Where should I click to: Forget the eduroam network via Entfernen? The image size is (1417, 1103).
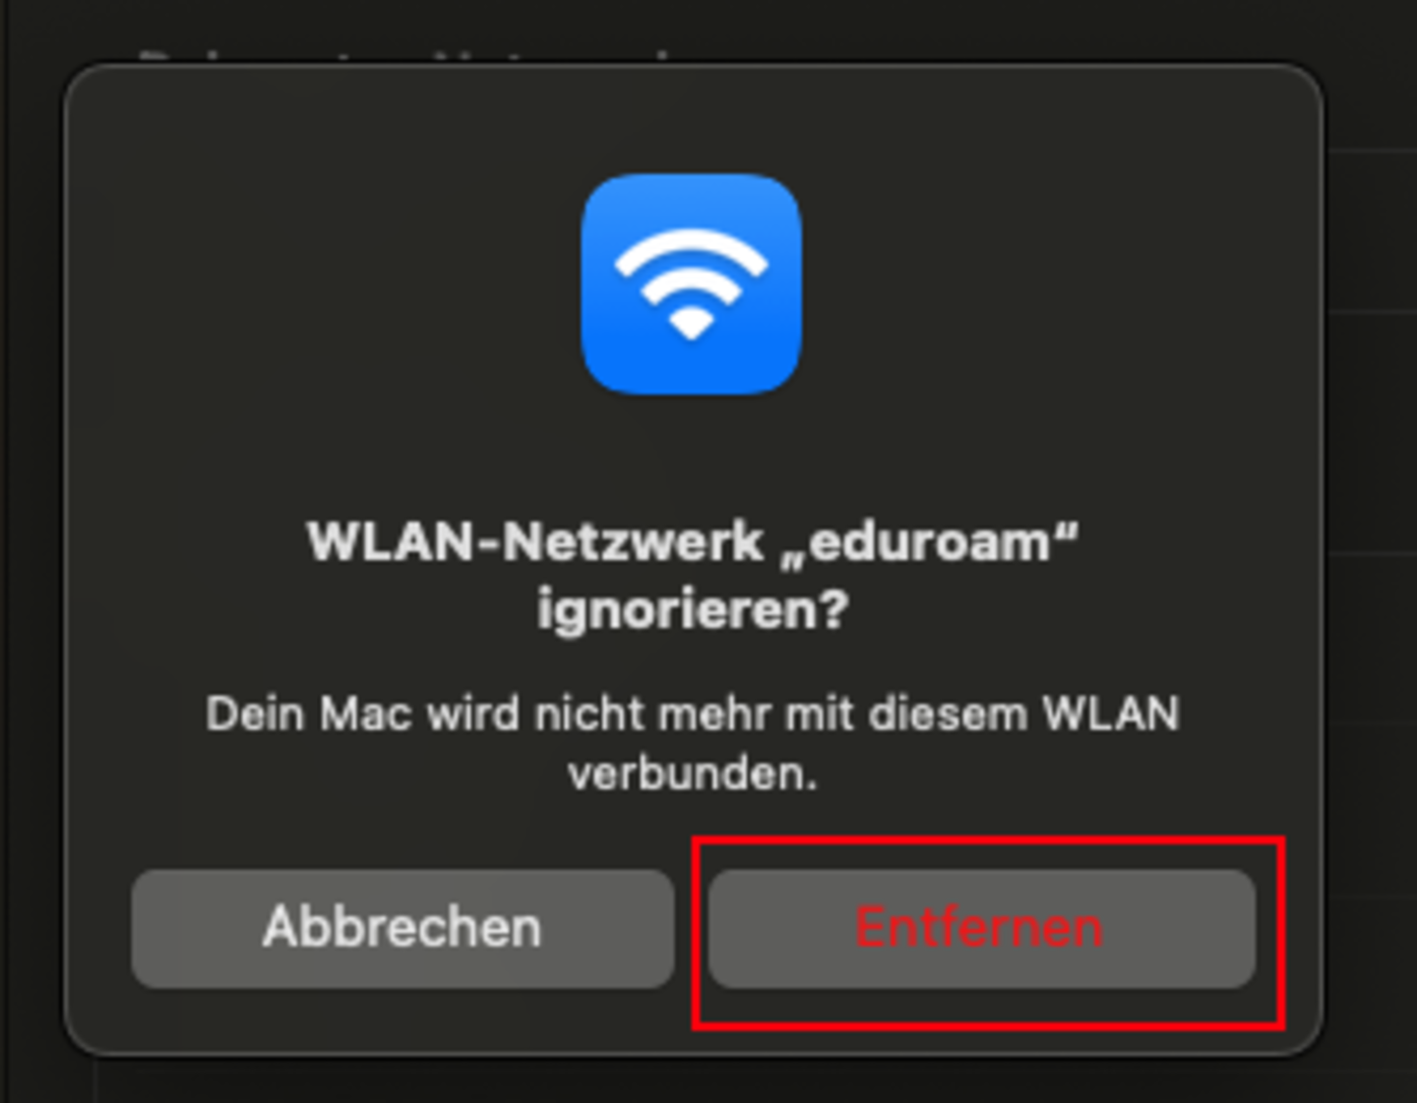click(x=981, y=928)
